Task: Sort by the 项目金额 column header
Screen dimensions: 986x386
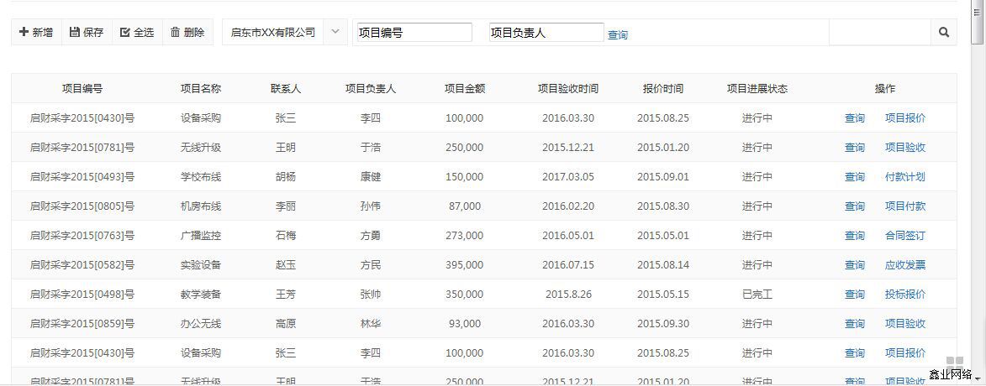Action: 465,88
